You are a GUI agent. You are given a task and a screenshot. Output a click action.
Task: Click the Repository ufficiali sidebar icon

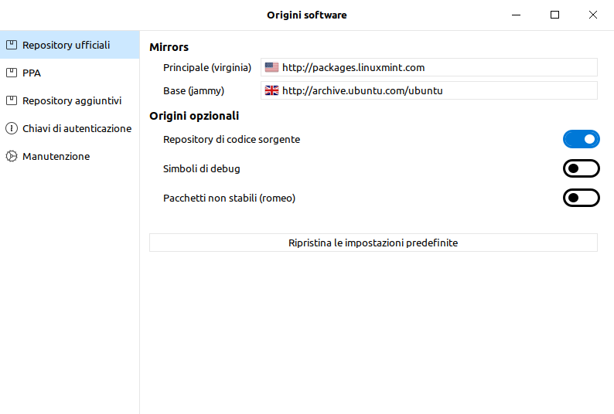point(12,45)
